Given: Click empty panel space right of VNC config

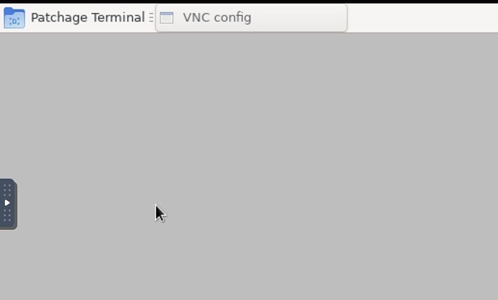Looking at the screenshot, I should (x=422, y=18).
